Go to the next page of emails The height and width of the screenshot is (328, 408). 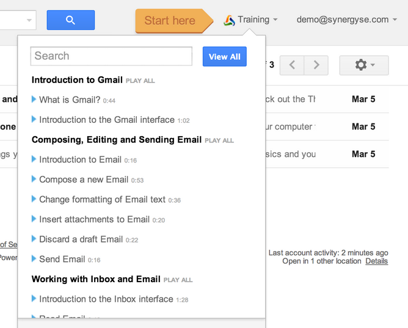pos(316,65)
